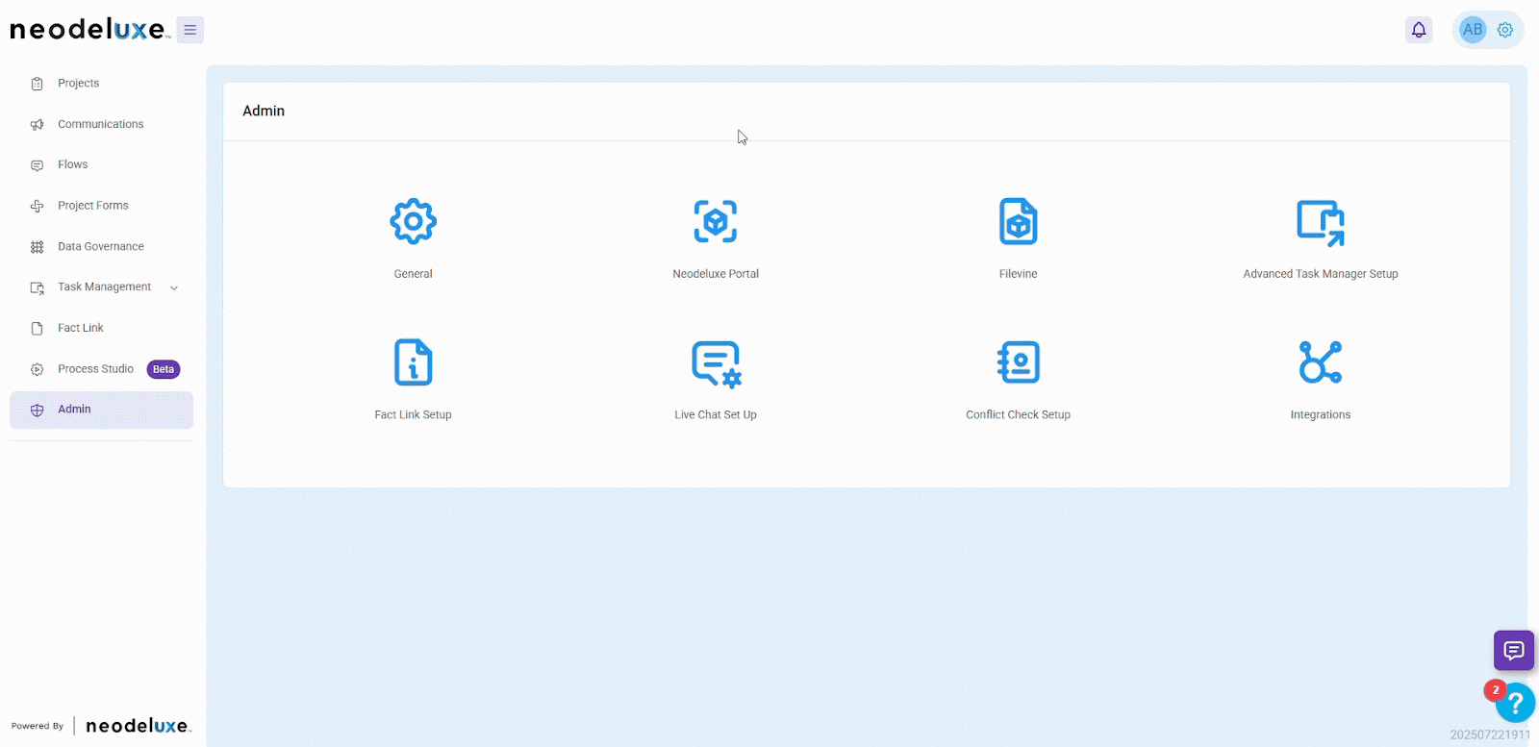Viewport: 1539px width, 747px height.
Task: Click the Powered By neodeluxe footer logo
Action: tap(139, 726)
